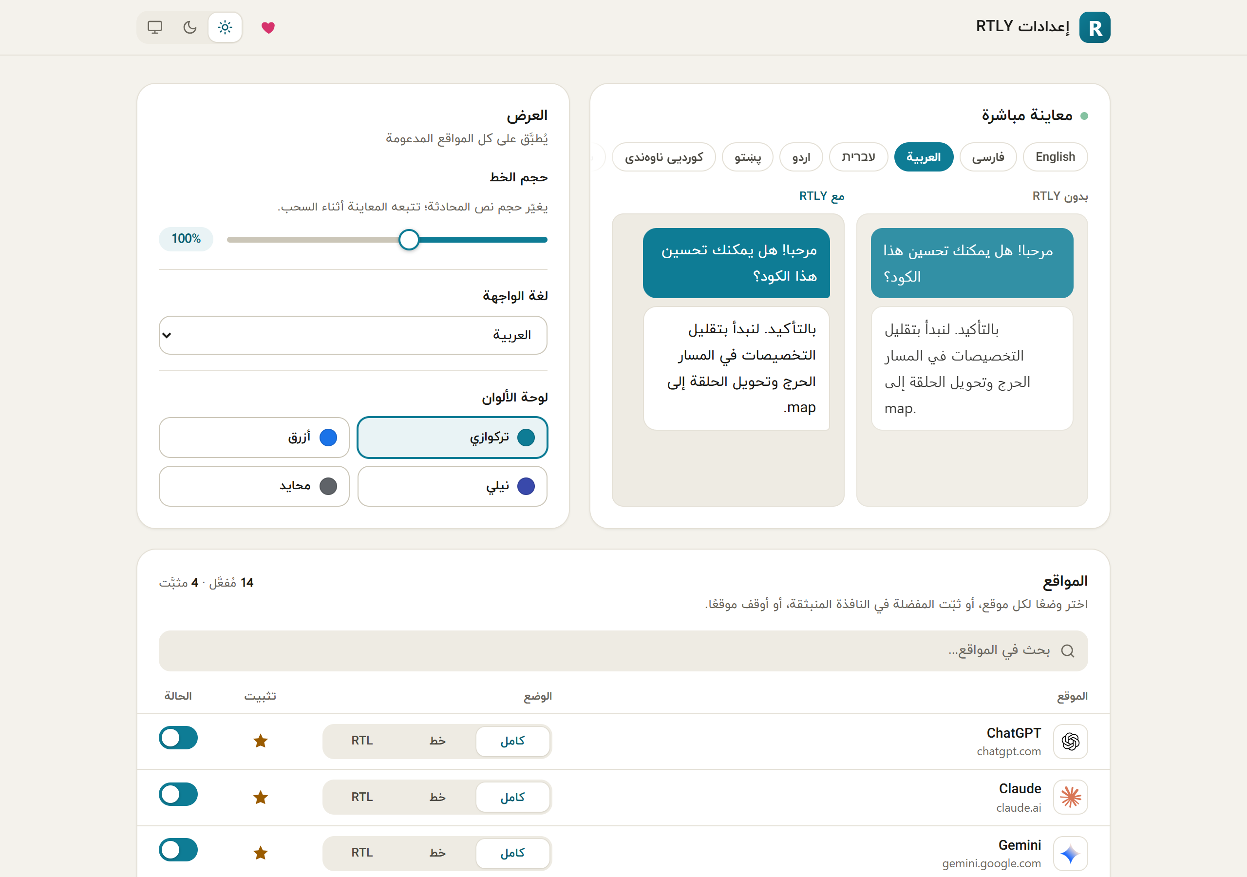This screenshot has width=1247, height=877.
Task: Set ChatGPT mode to RTL
Action: click(x=362, y=741)
